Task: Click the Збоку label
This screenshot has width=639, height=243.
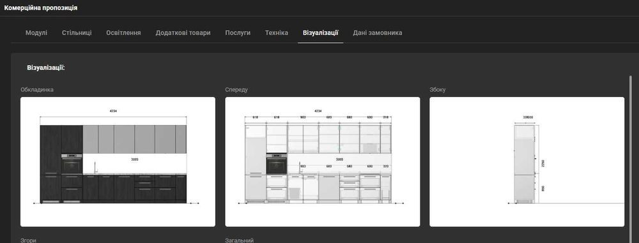Action: pyautogui.click(x=438, y=89)
